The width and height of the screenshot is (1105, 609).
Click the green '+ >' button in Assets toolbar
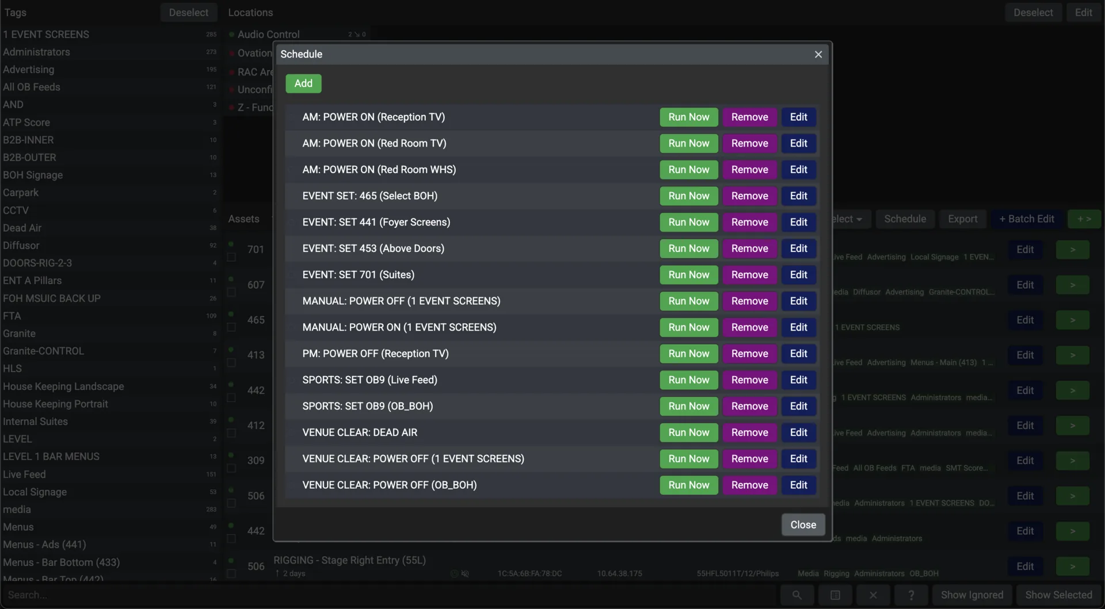(1084, 219)
